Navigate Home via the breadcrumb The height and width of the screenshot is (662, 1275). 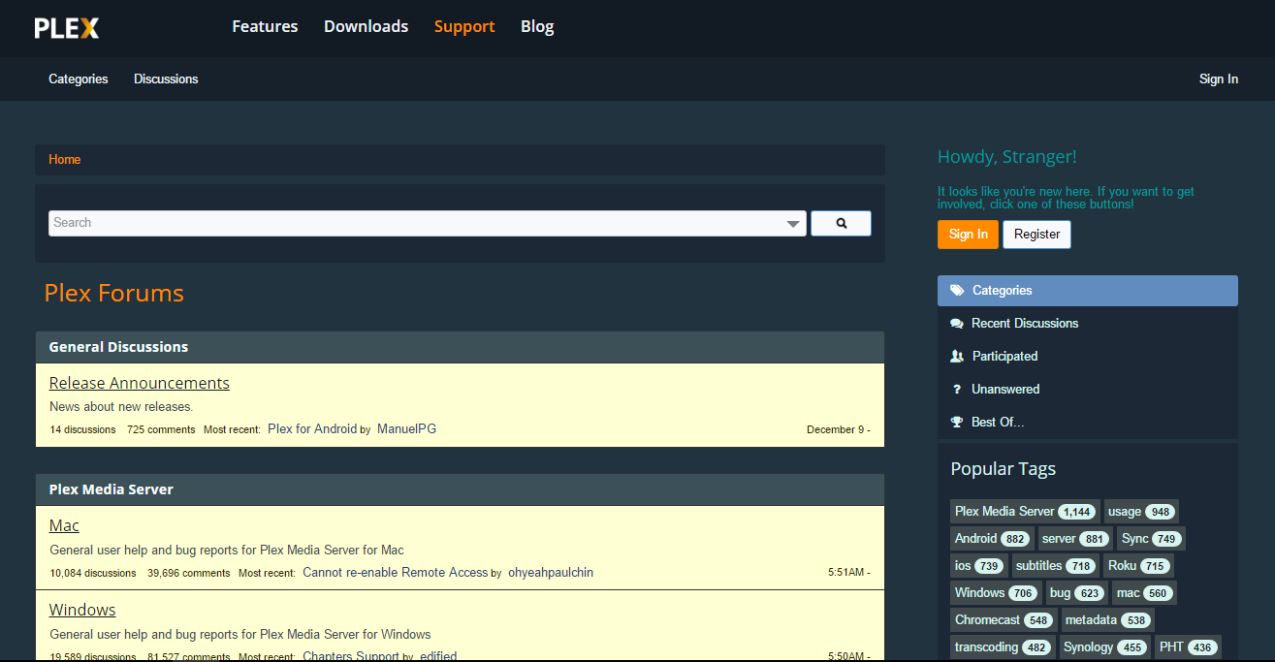pyautogui.click(x=64, y=159)
